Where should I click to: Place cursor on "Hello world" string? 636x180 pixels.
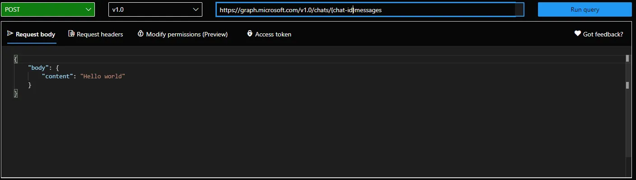tap(102, 76)
